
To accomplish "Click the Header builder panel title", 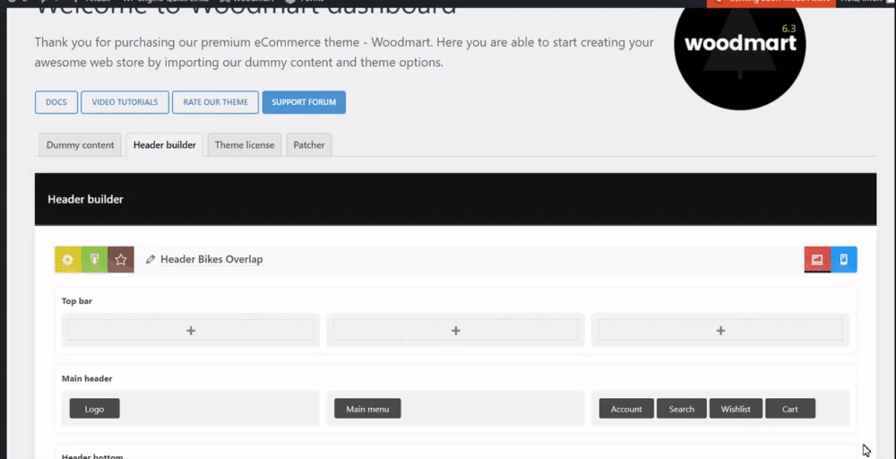I will point(86,199).
